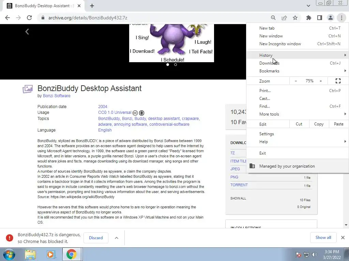Discard the blocked BonziBuddy432.7z download
This screenshot has height=261, width=349.
click(x=96, y=238)
